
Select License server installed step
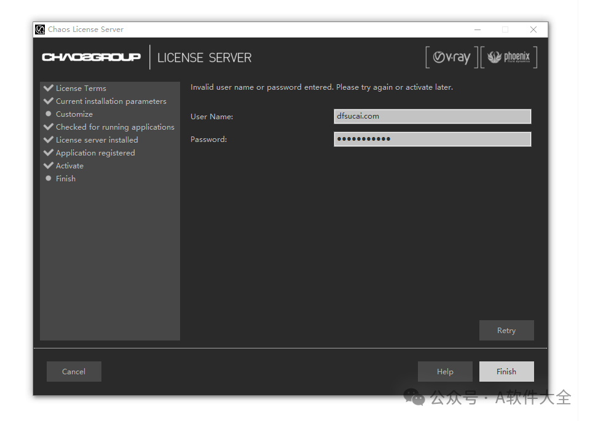click(x=97, y=140)
